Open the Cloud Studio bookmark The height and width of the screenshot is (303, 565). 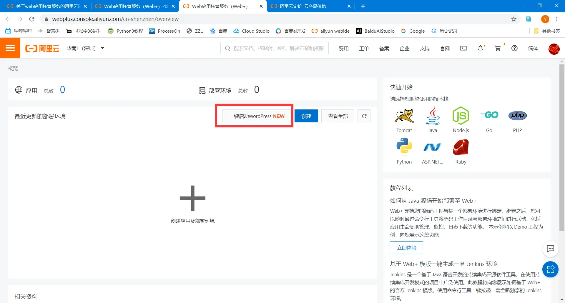[252, 31]
